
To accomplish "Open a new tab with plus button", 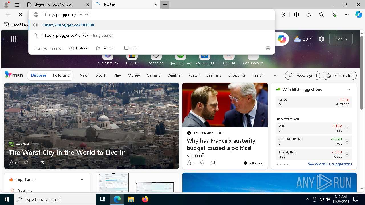I will [x=165, y=5].
